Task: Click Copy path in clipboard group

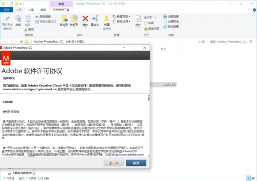Action: tap(43, 17)
